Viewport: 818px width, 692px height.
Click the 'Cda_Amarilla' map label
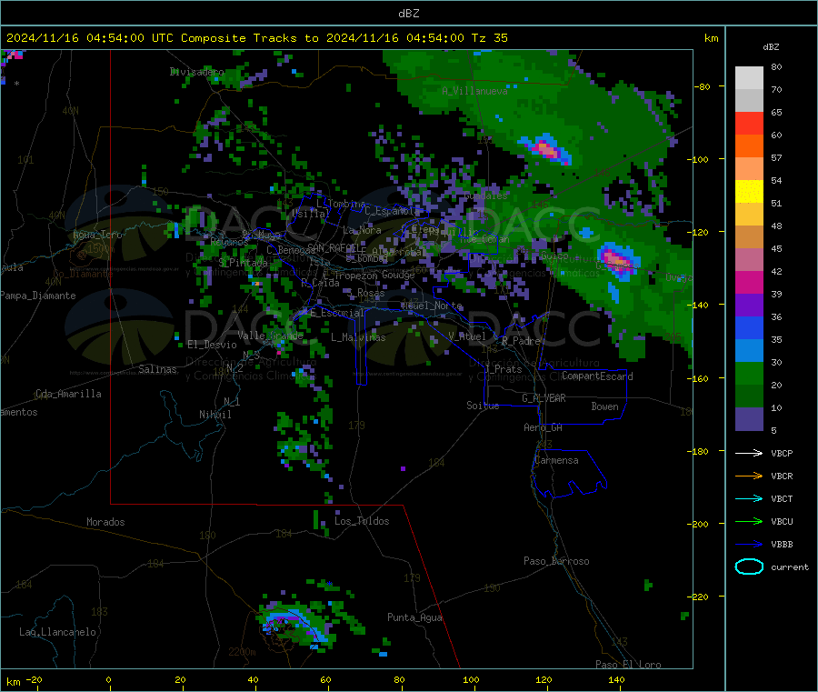tap(68, 394)
